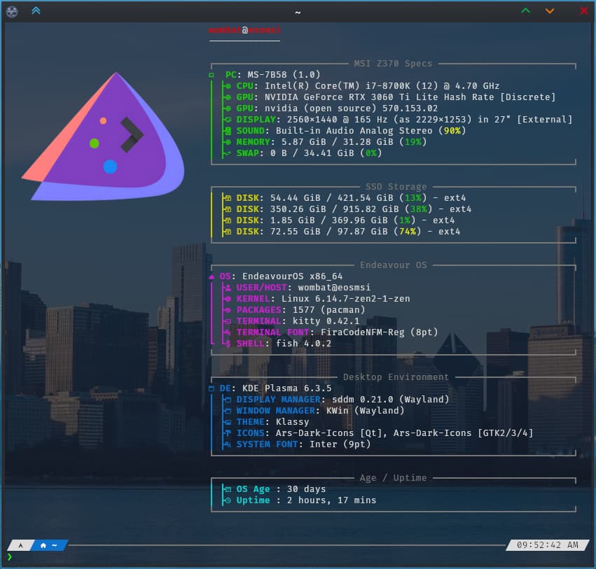
Task: Click the blue double-chevron keep-above icon
Action: tap(36, 10)
